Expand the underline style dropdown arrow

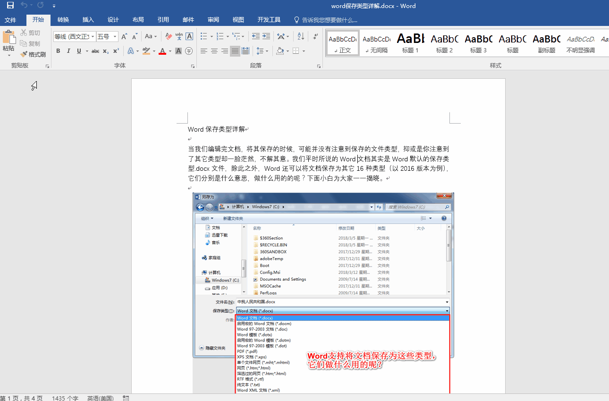pyautogui.click(x=86, y=51)
